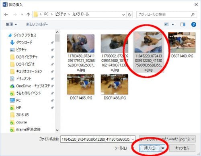Open ドキュメント in the sidebar
Viewport: 201px width, 156px height.
24,79
